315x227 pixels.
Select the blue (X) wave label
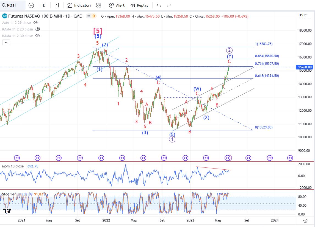coord(206,117)
